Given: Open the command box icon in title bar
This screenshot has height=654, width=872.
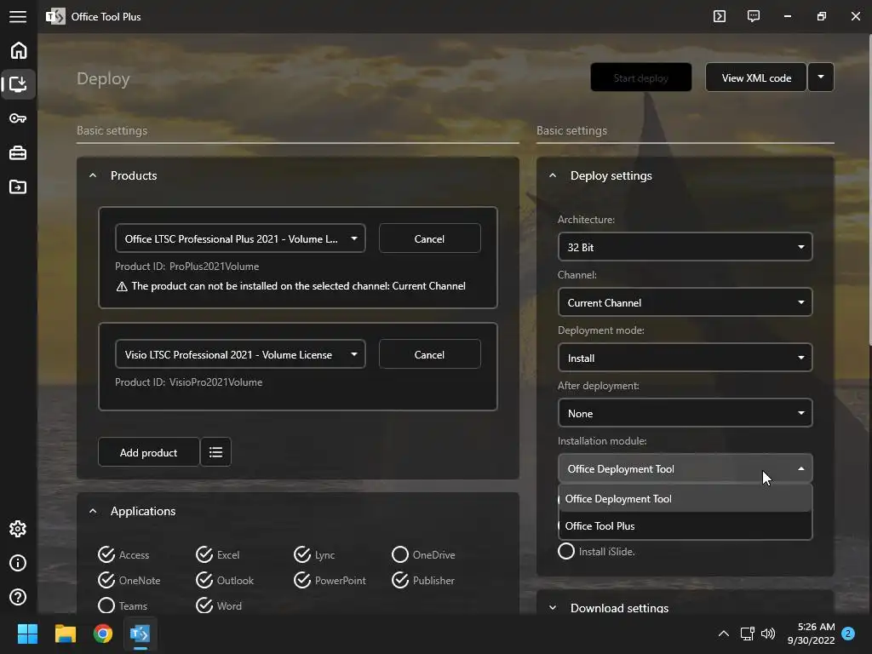Looking at the screenshot, I should tap(720, 16).
